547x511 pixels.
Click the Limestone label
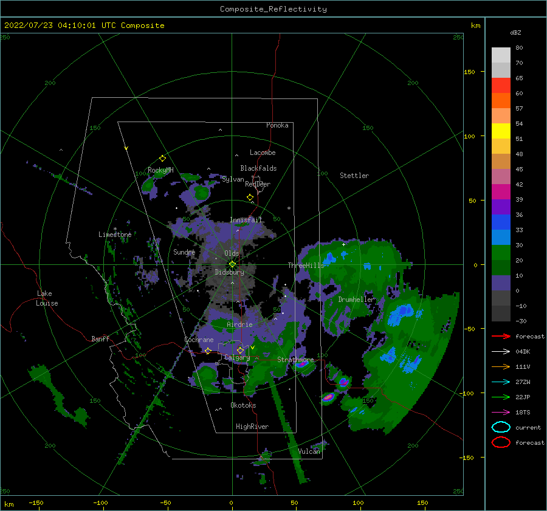click(115, 235)
